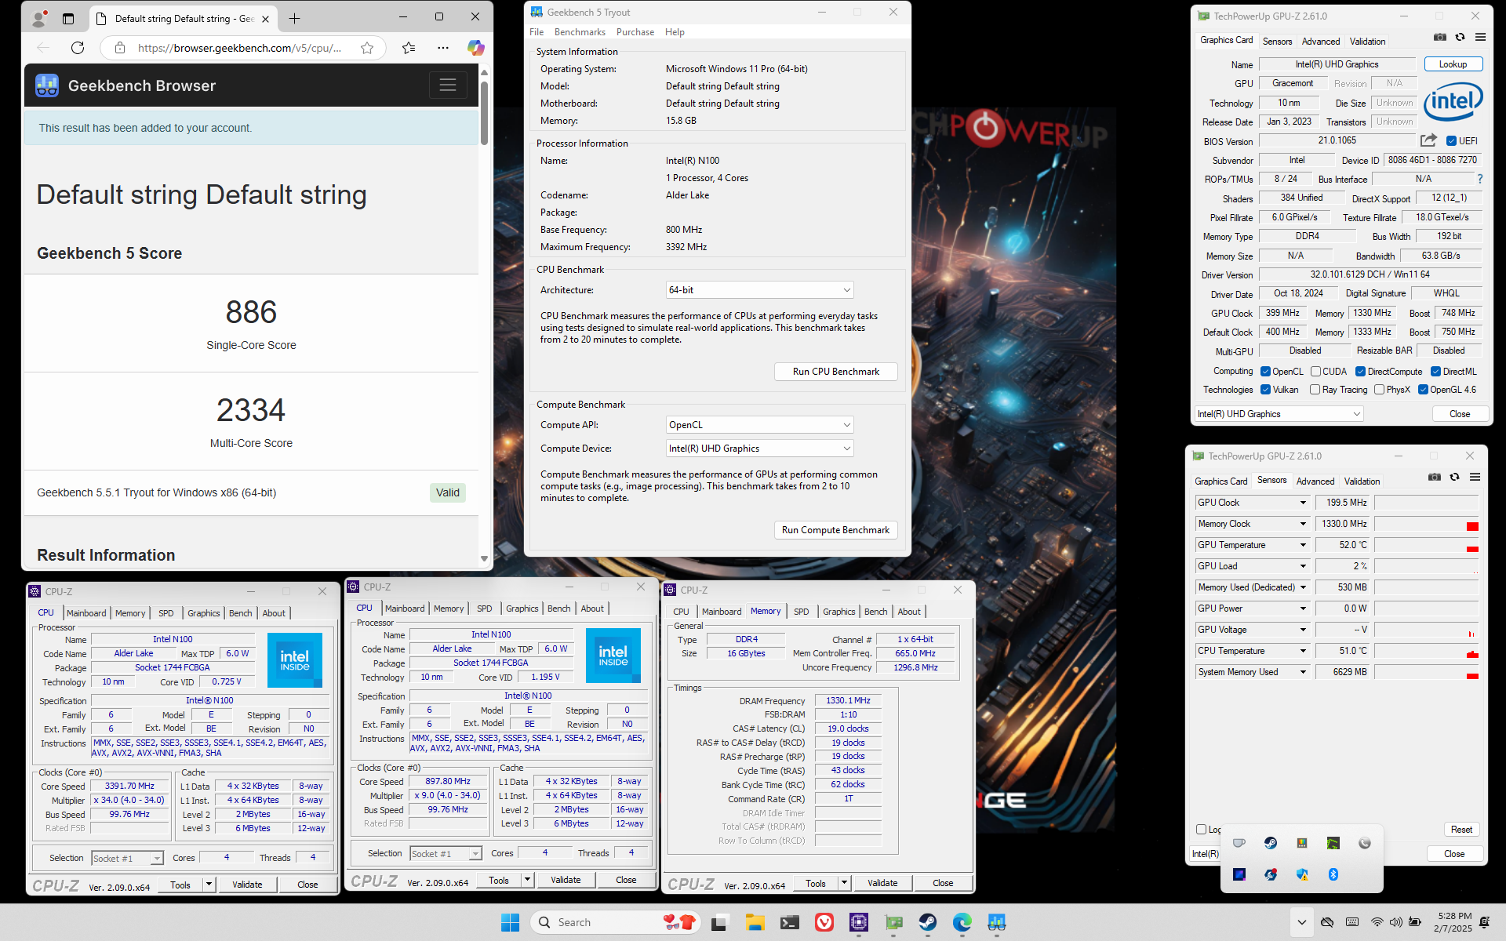
Task: Open the browser Settings and more ellipsis
Action: click(x=443, y=48)
